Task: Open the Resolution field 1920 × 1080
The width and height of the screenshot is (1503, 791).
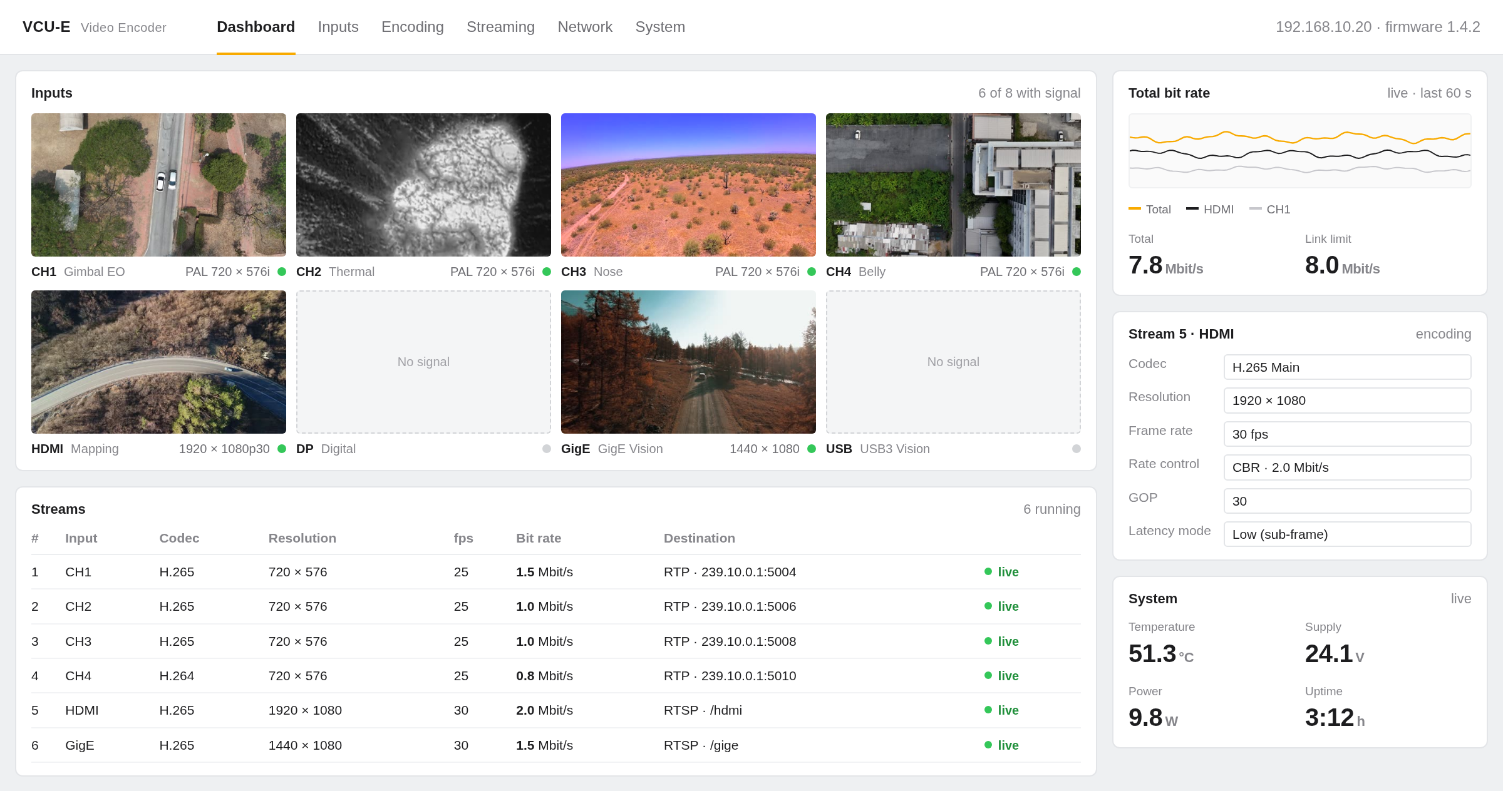Action: point(1347,401)
